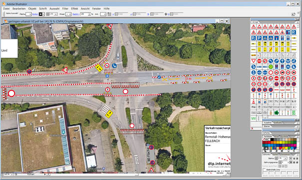Image resolution: width=302 pixels, height=180 pixels.
Task: Click the yellow detour sign near the upper junction
Action: [x=99, y=68]
